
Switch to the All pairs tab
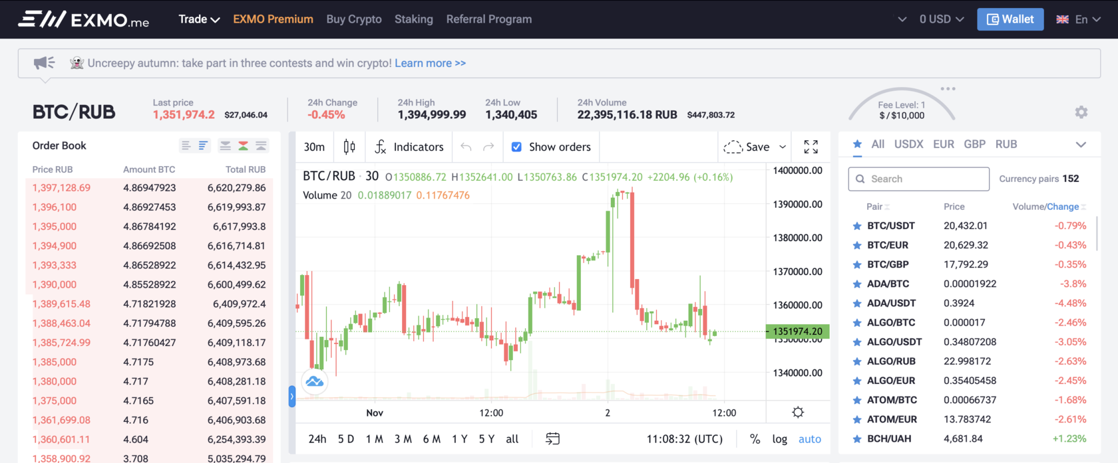(x=878, y=144)
